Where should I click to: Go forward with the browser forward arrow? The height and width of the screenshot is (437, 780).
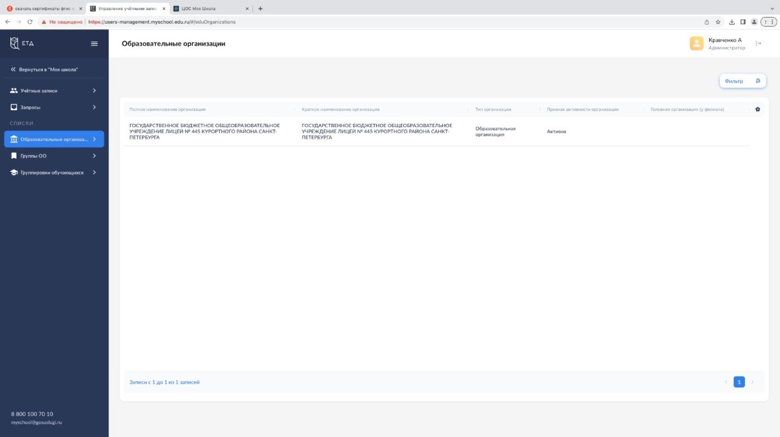pos(19,22)
